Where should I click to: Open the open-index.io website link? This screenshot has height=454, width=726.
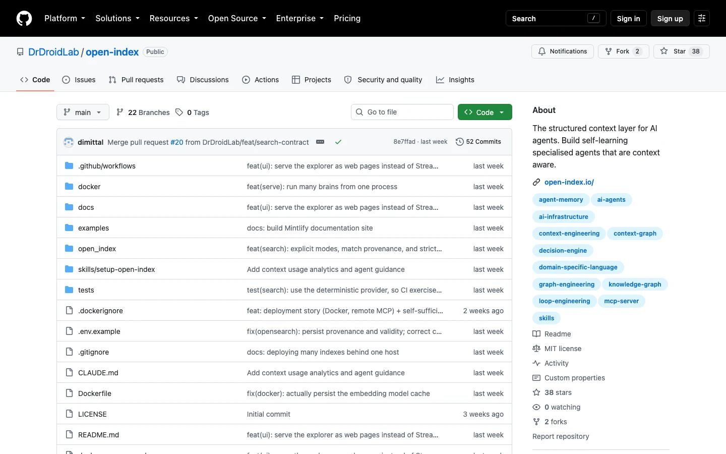569,182
